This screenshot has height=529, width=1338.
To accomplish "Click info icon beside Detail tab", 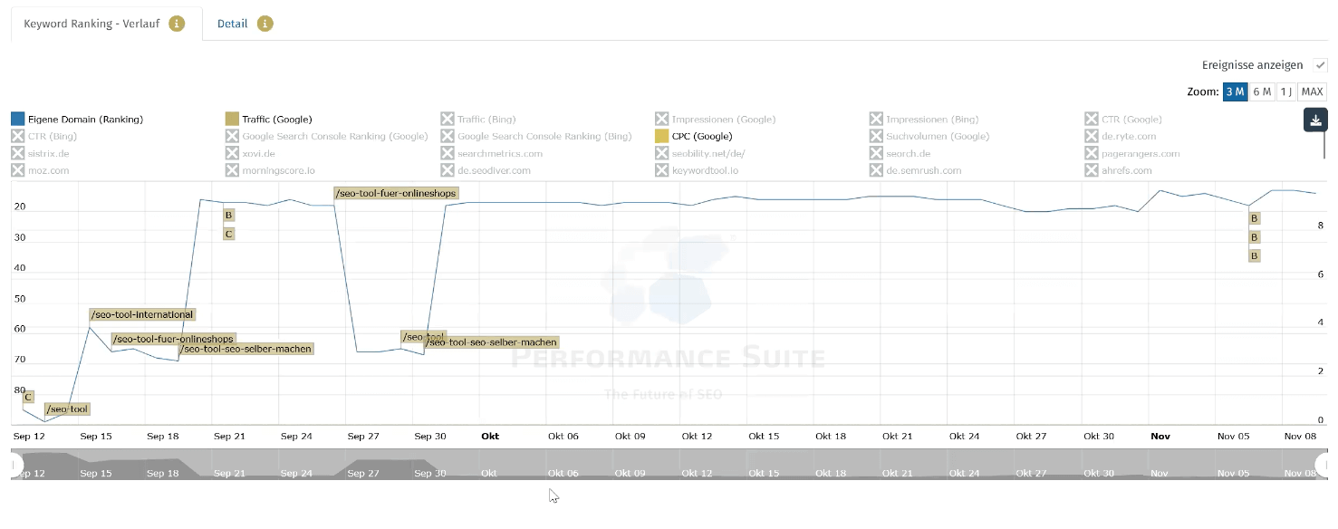I will pos(265,24).
